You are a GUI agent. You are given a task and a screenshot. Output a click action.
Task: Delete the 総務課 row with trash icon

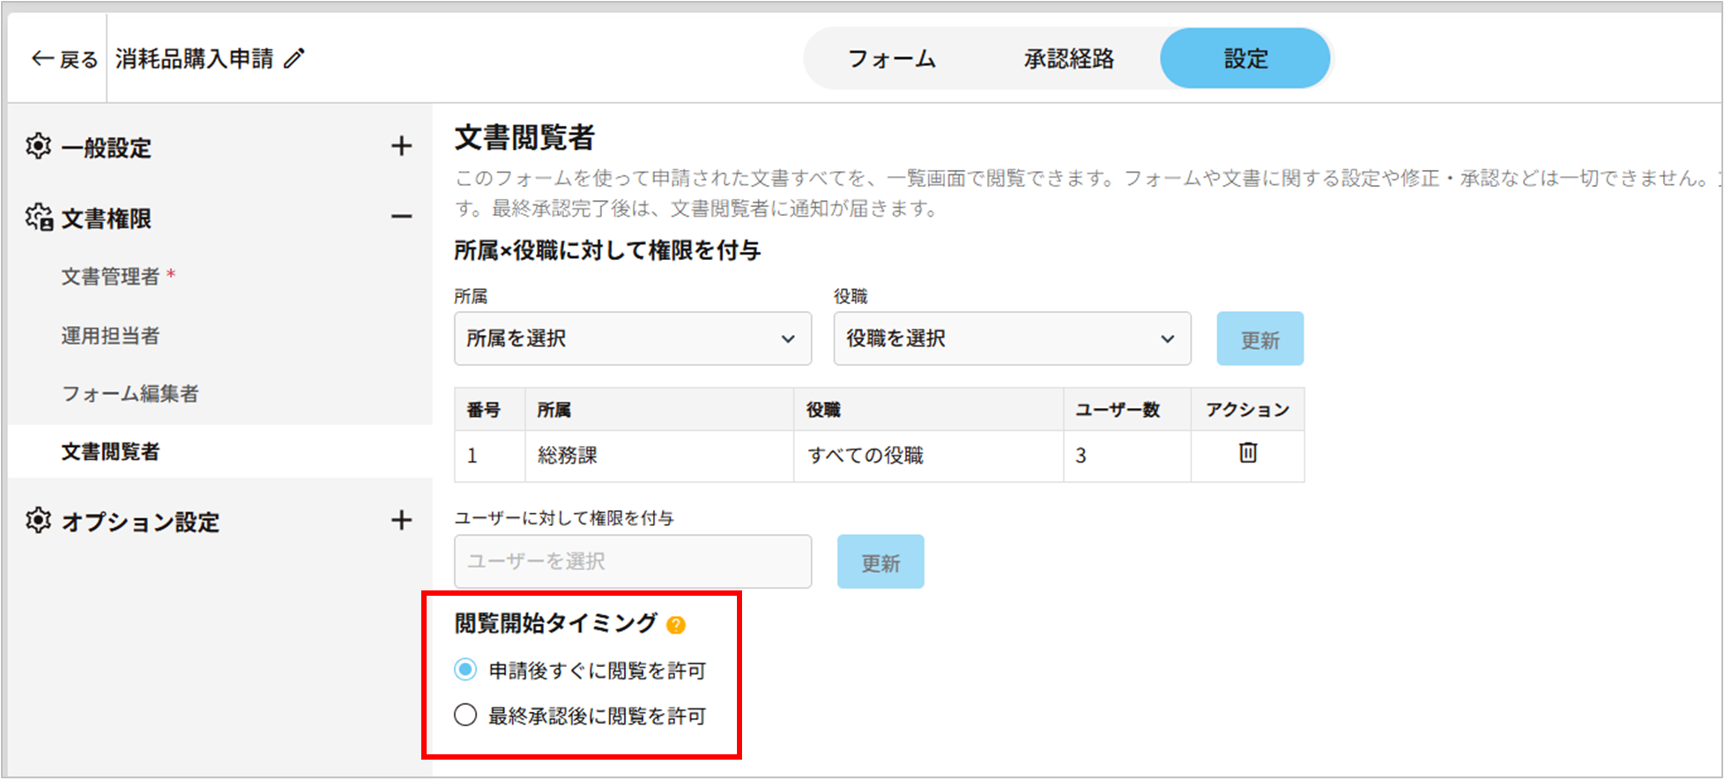tap(1247, 453)
